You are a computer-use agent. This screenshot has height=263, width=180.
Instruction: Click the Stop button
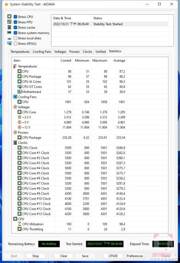(36, 256)
